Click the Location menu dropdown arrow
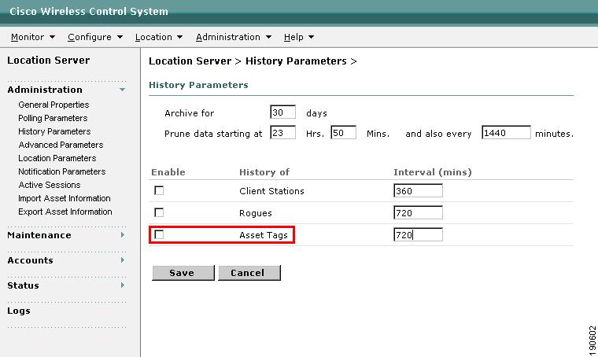 coord(179,37)
